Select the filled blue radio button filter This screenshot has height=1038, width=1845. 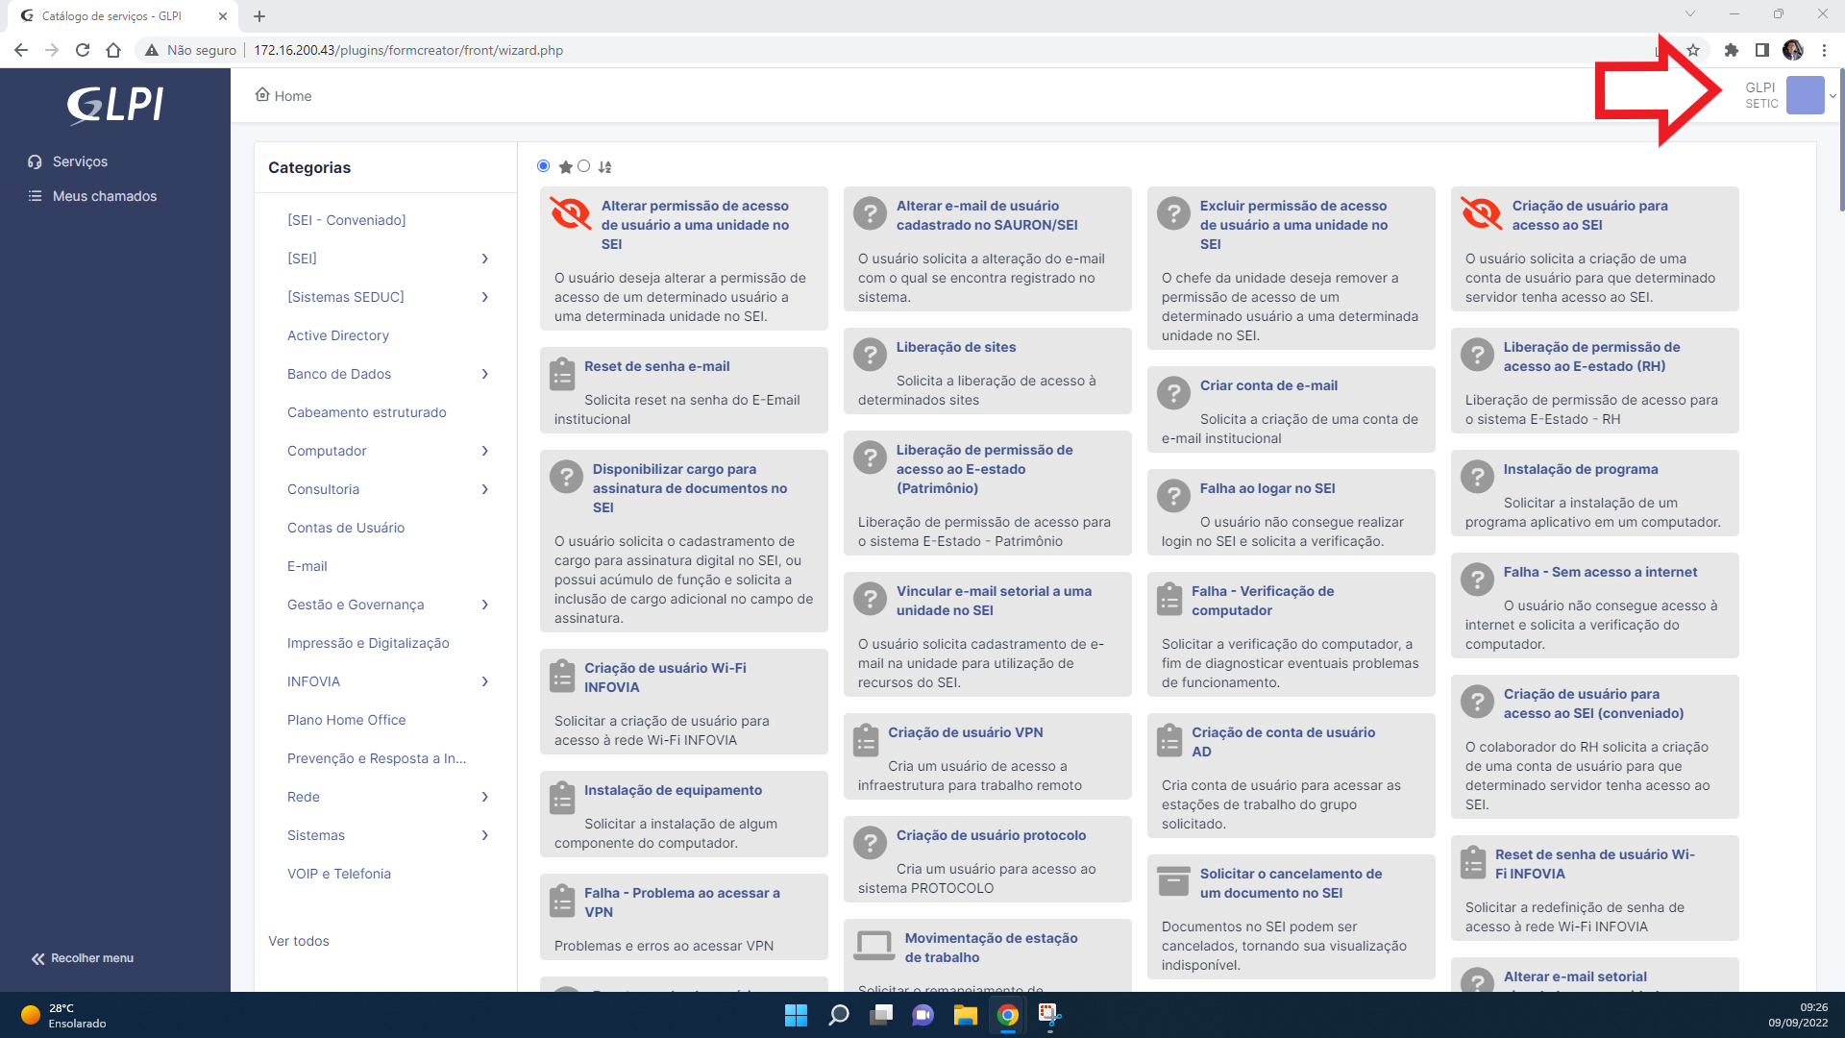tap(543, 166)
